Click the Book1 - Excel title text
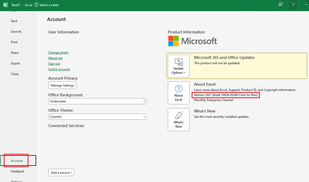The width and height of the screenshot is (309, 182). [22, 5]
